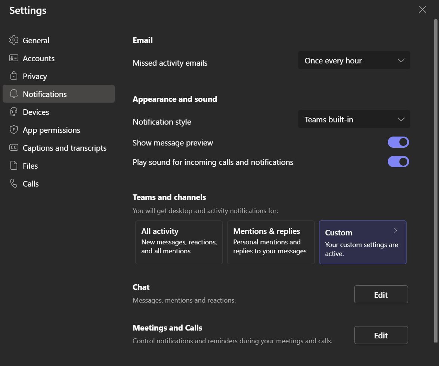
Task: Open App permissions via the shield icon
Action: (x=14, y=130)
